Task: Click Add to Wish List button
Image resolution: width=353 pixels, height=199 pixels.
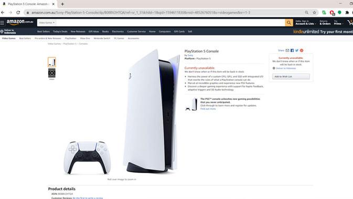Action: pyautogui.click(x=291, y=77)
